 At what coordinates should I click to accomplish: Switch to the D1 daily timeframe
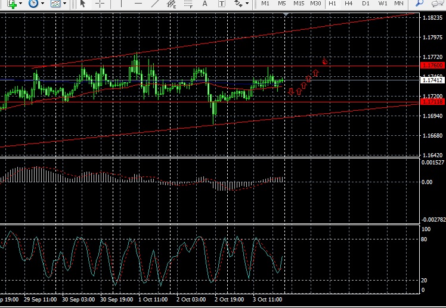pos(366,4)
